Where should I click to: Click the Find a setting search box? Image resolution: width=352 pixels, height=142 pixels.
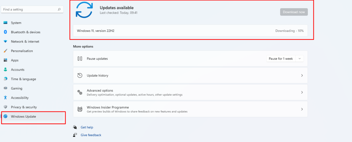32,9
